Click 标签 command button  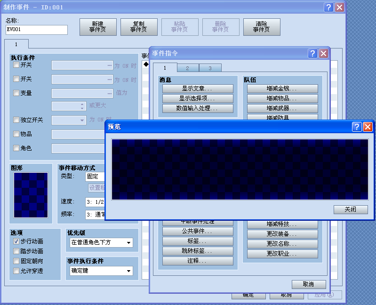click(198, 241)
